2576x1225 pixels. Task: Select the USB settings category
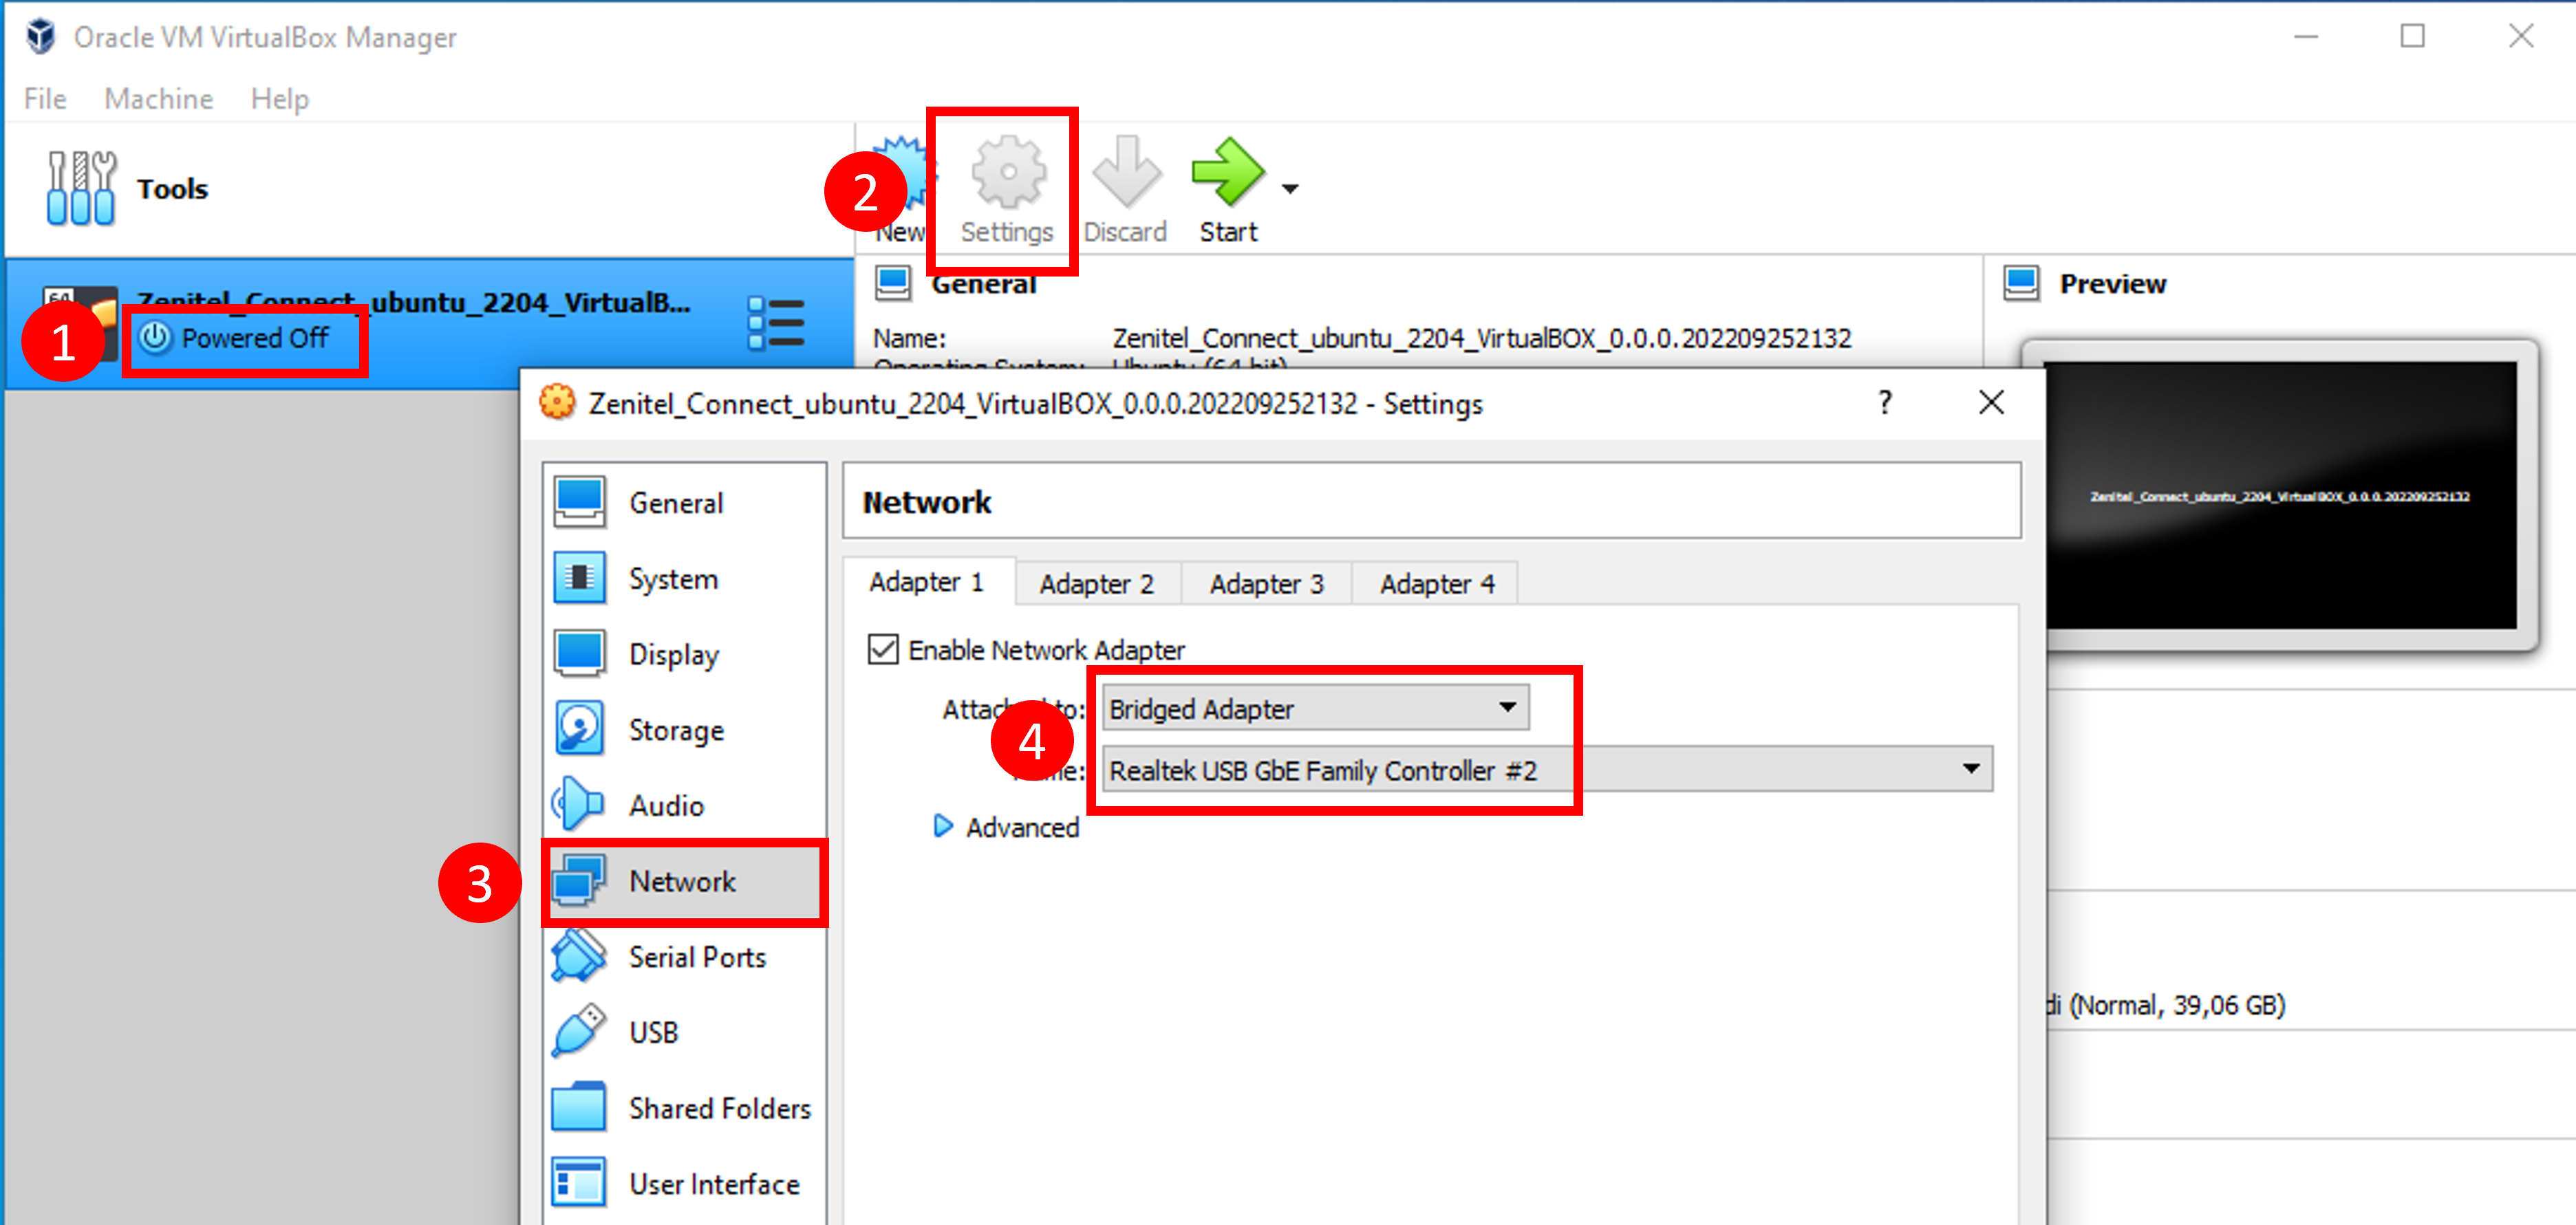click(653, 1032)
